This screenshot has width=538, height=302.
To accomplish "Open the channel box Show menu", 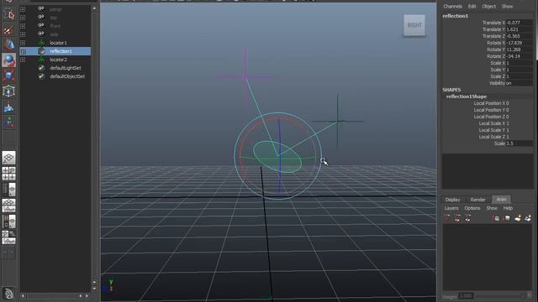I will click(x=507, y=6).
